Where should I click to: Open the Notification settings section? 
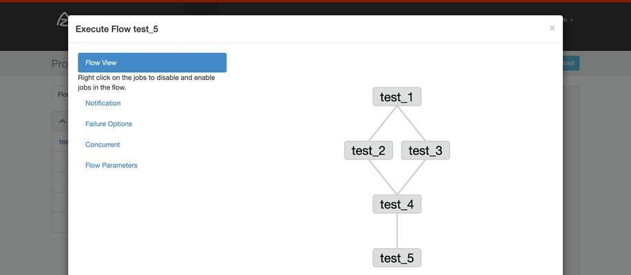(103, 103)
